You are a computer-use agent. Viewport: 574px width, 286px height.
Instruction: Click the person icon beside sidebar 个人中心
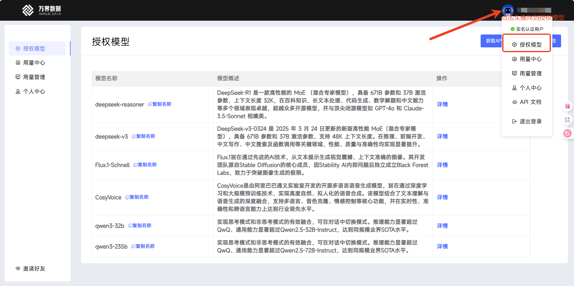[18, 91]
